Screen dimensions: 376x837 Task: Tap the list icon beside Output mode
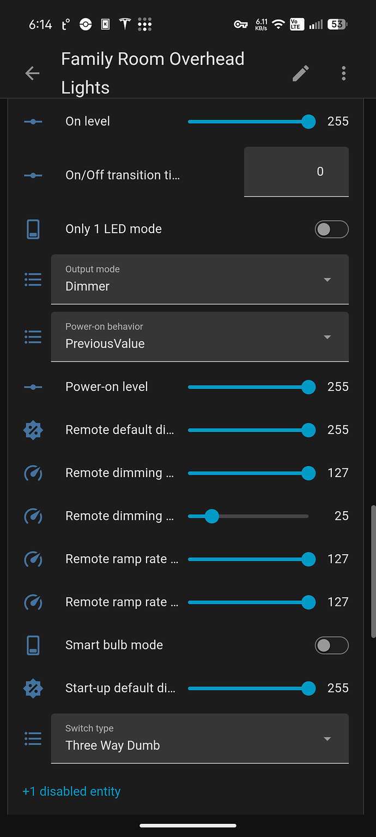click(33, 280)
